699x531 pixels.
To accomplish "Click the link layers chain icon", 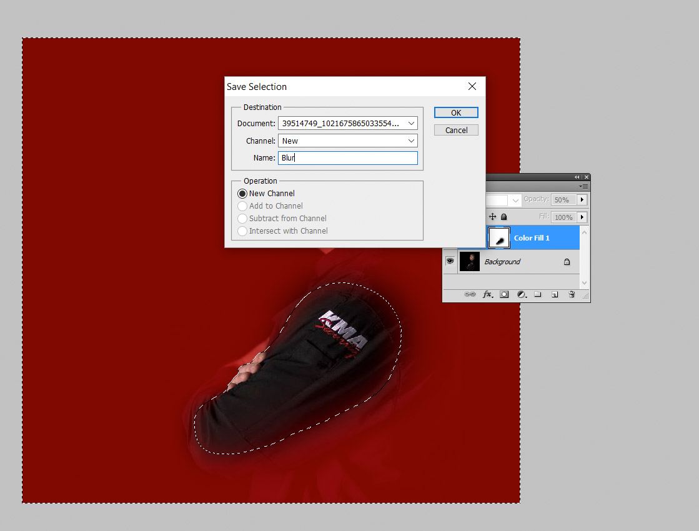I will click(x=470, y=294).
